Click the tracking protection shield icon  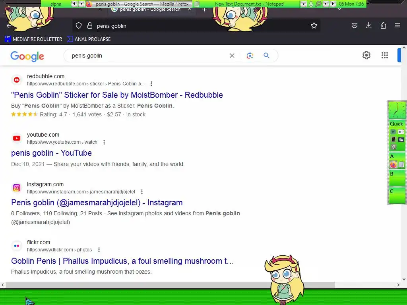[79, 25]
